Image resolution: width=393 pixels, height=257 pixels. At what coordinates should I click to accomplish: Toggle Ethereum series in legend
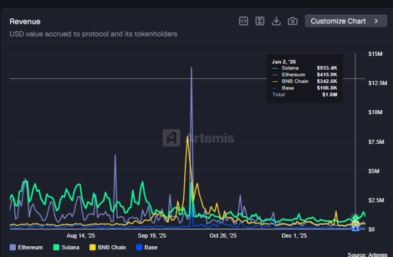coord(26,247)
